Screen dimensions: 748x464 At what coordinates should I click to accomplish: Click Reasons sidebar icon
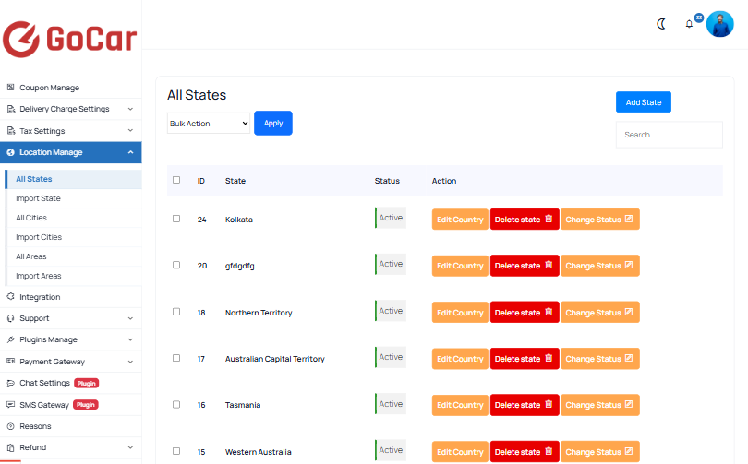coord(10,426)
